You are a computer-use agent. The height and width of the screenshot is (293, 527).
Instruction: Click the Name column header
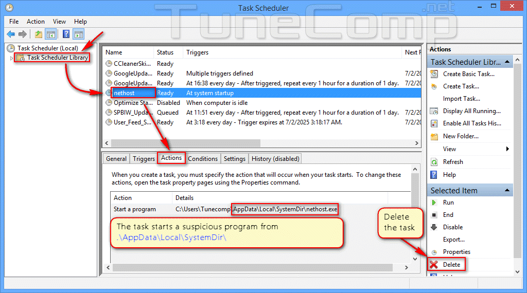(x=128, y=52)
